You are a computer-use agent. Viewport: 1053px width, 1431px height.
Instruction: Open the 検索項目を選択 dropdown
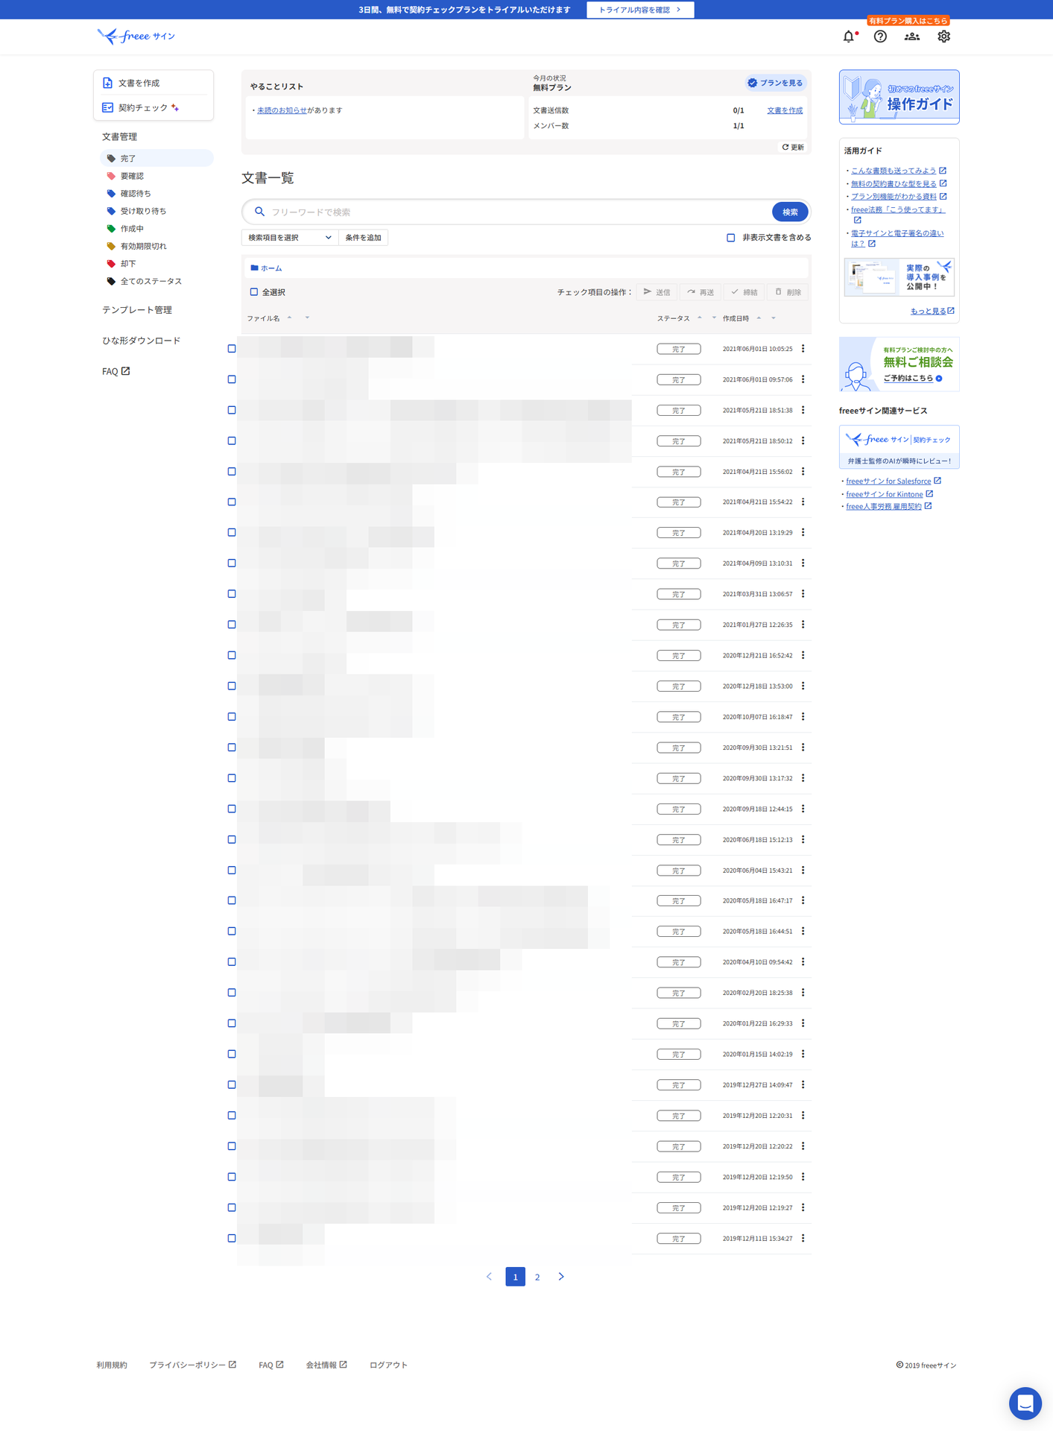point(290,238)
